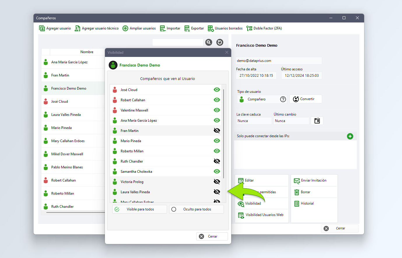Click the Visibilidad list vertical scrollbar
Viewport: 402px width, 258px height.
(224, 134)
